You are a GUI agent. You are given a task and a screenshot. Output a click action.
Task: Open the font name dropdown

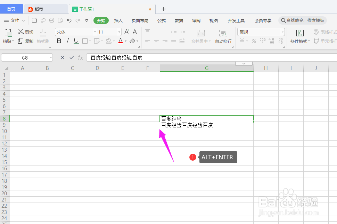[x=95, y=32]
